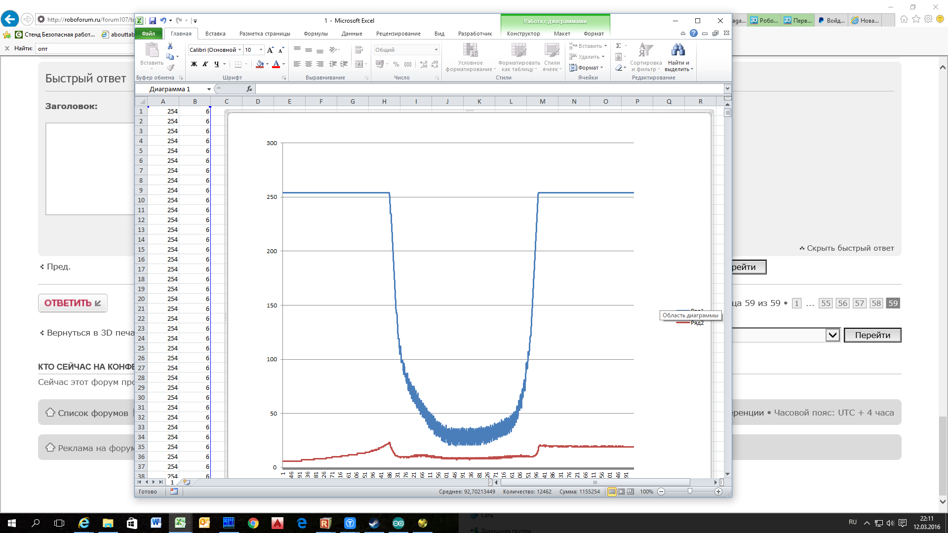Click the Increase font size icon
The height and width of the screenshot is (533, 948).
coord(270,50)
